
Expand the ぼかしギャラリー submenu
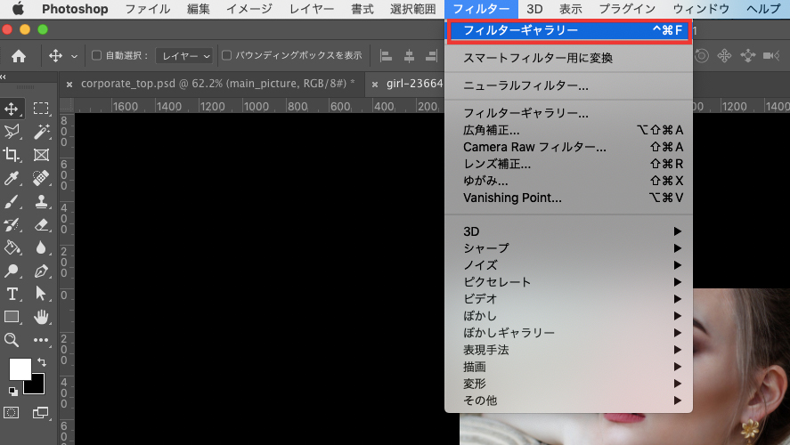pyautogui.click(x=568, y=333)
